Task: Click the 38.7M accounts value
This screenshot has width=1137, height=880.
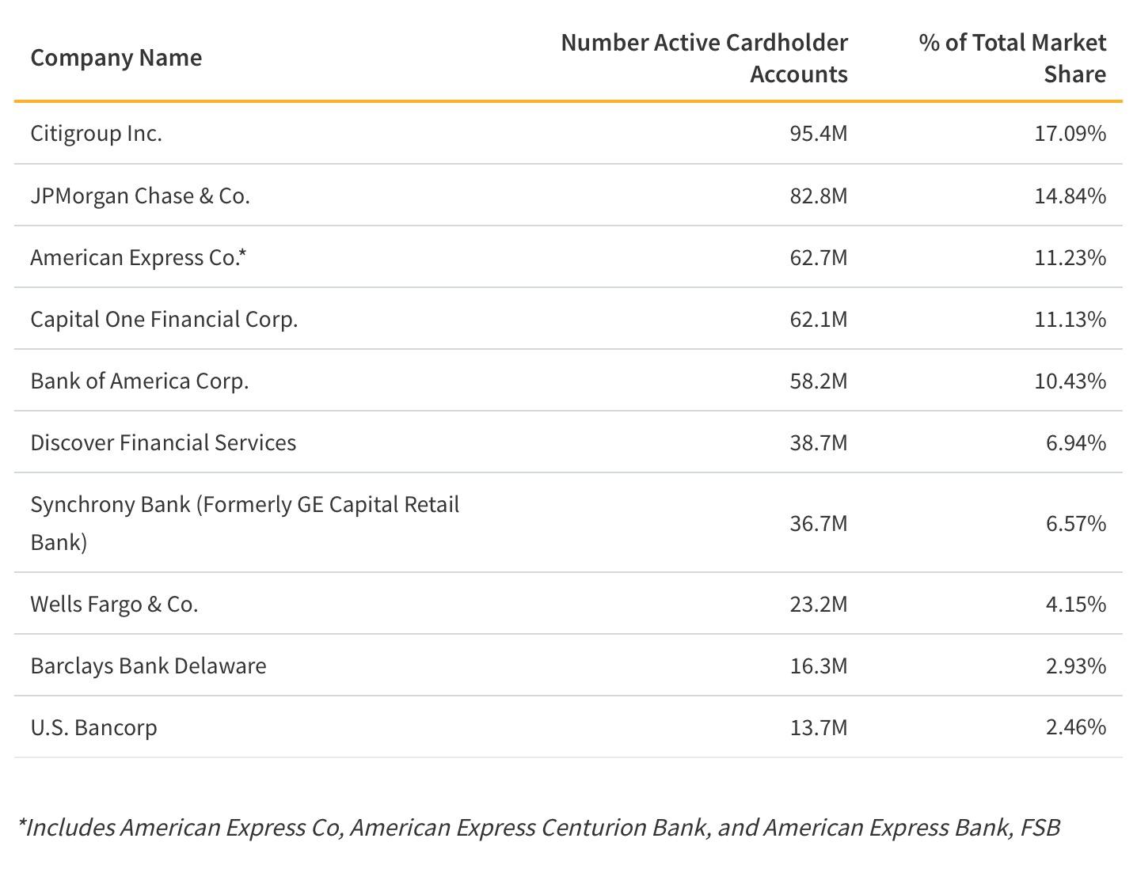Action: [818, 442]
